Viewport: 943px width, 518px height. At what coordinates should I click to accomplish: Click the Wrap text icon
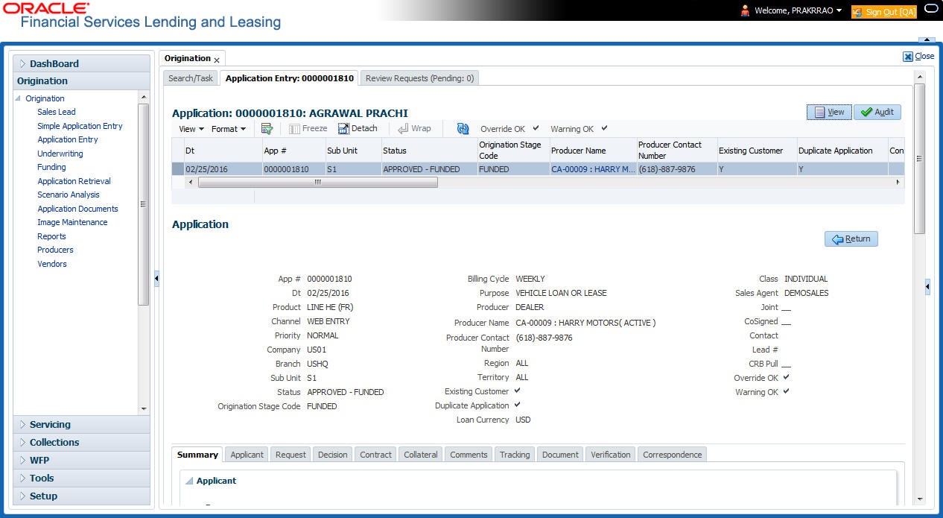click(x=403, y=128)
